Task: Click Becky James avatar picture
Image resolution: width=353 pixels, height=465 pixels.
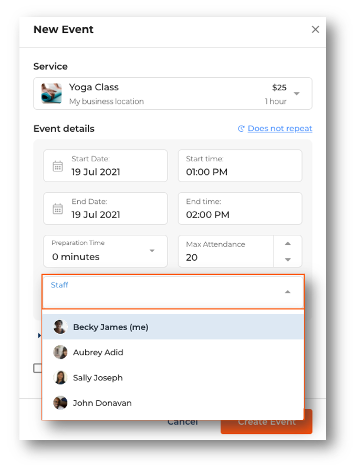Action: pos(60,327)
